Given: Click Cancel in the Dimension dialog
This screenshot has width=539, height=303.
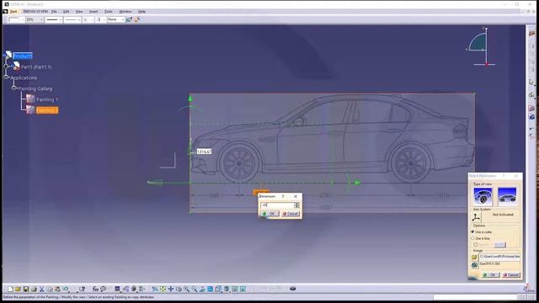Looking at the screenshot, I should coord(291,214).
